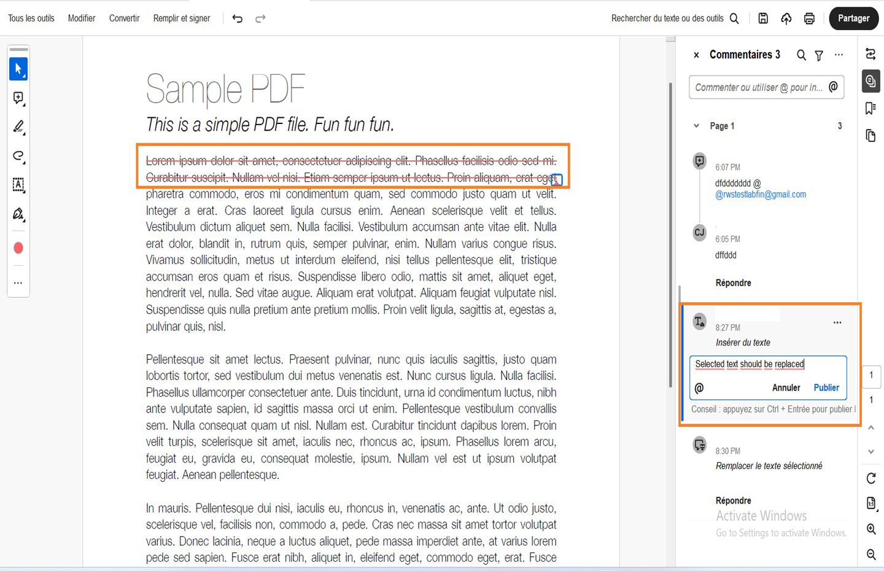Select the red recording dot tool

(18, 247)
